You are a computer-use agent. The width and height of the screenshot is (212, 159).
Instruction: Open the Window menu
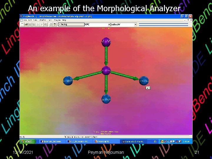coord(42,20)
